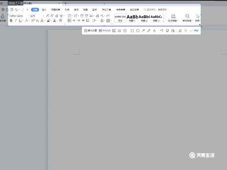Click the more options ellipsis in screenshot toolbar
The height and width of the screenshot is (170, 227).
[125, 30]
